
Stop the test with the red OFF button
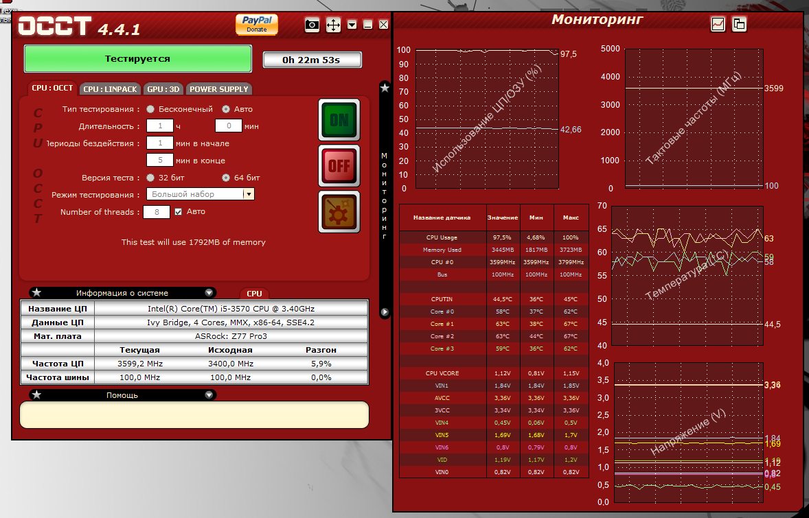pyautogui.click(x=339, y=165)
